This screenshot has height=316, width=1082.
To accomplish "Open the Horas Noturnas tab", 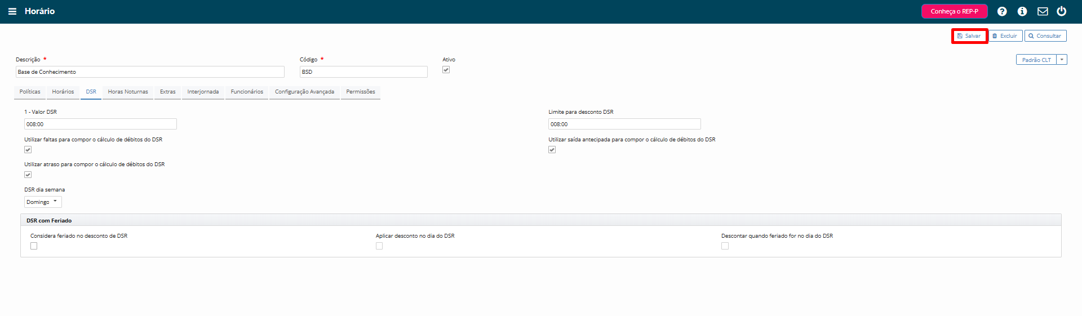I will coord(128,92).
